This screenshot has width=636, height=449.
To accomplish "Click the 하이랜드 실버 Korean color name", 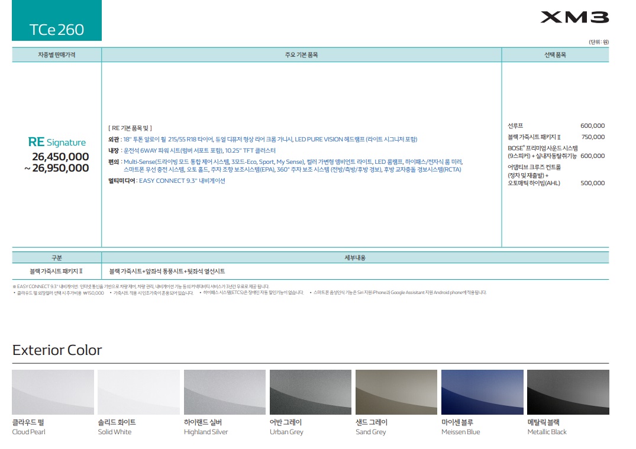I will coord(203,422).
